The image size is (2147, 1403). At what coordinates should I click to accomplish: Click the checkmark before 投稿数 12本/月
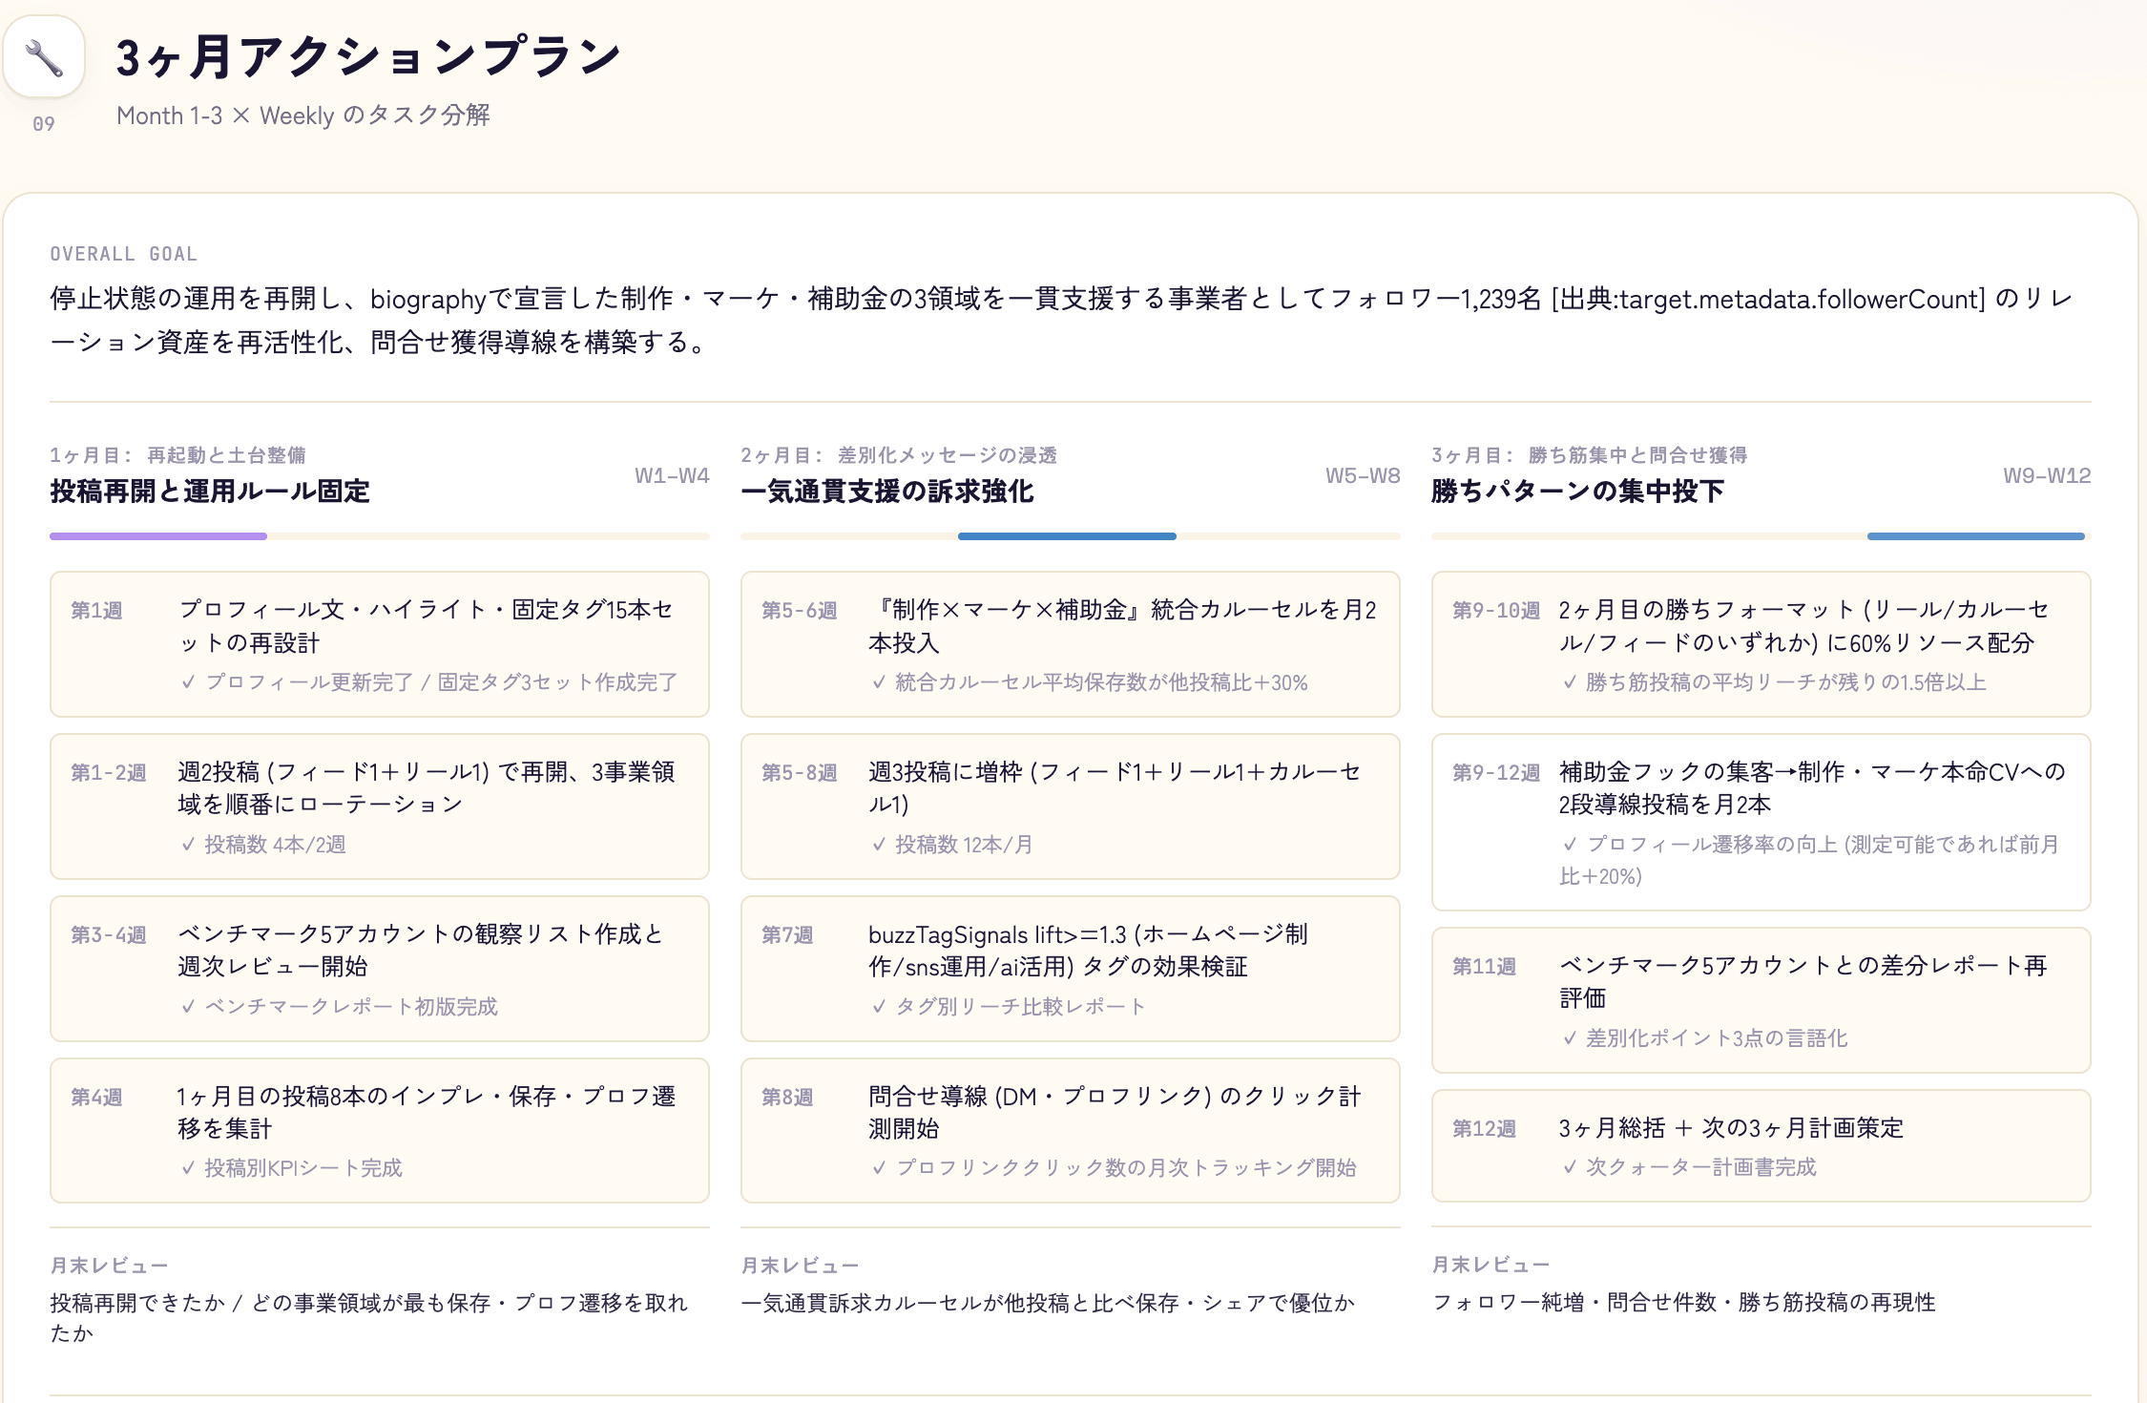click(879, 845)
